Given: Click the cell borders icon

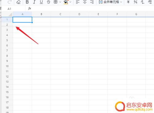Looking at the screenshot, I should click(55, 2).
